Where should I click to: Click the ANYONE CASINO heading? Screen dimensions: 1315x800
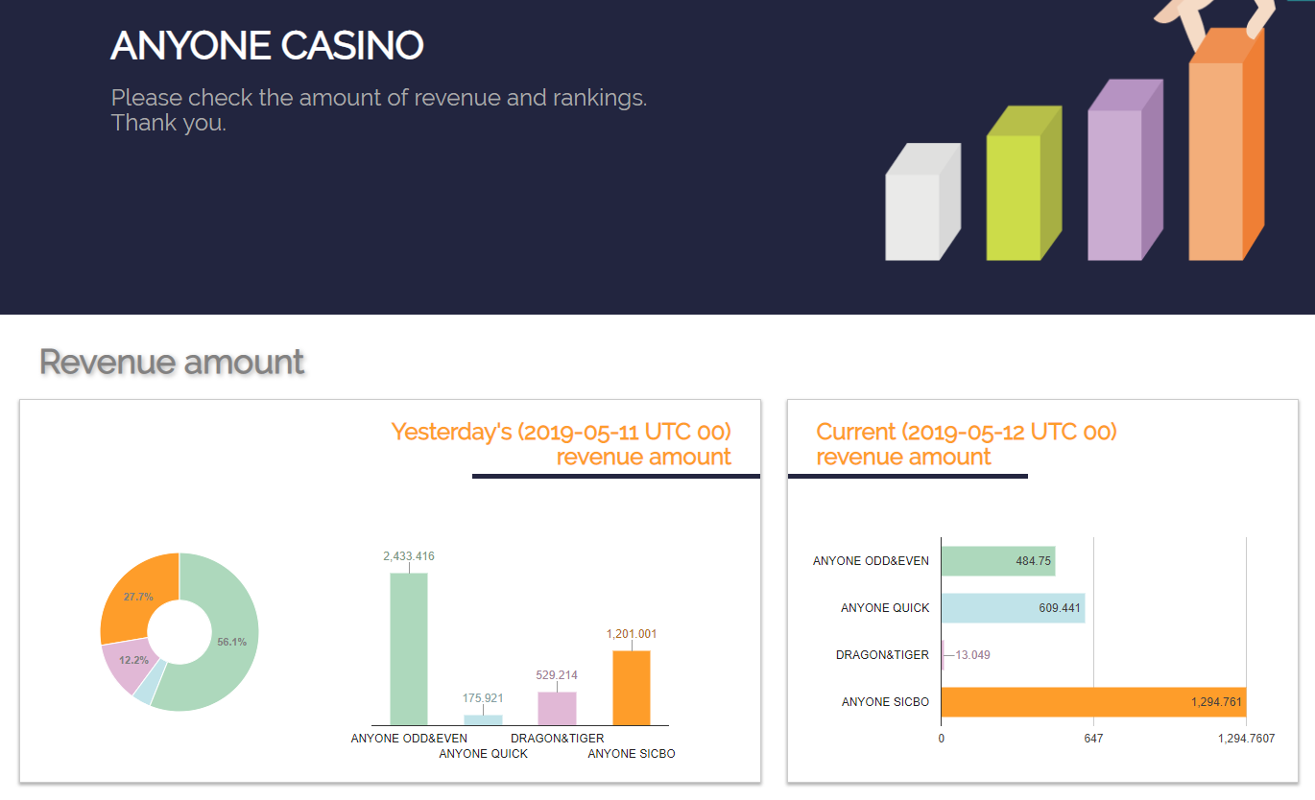coord(267,46)
